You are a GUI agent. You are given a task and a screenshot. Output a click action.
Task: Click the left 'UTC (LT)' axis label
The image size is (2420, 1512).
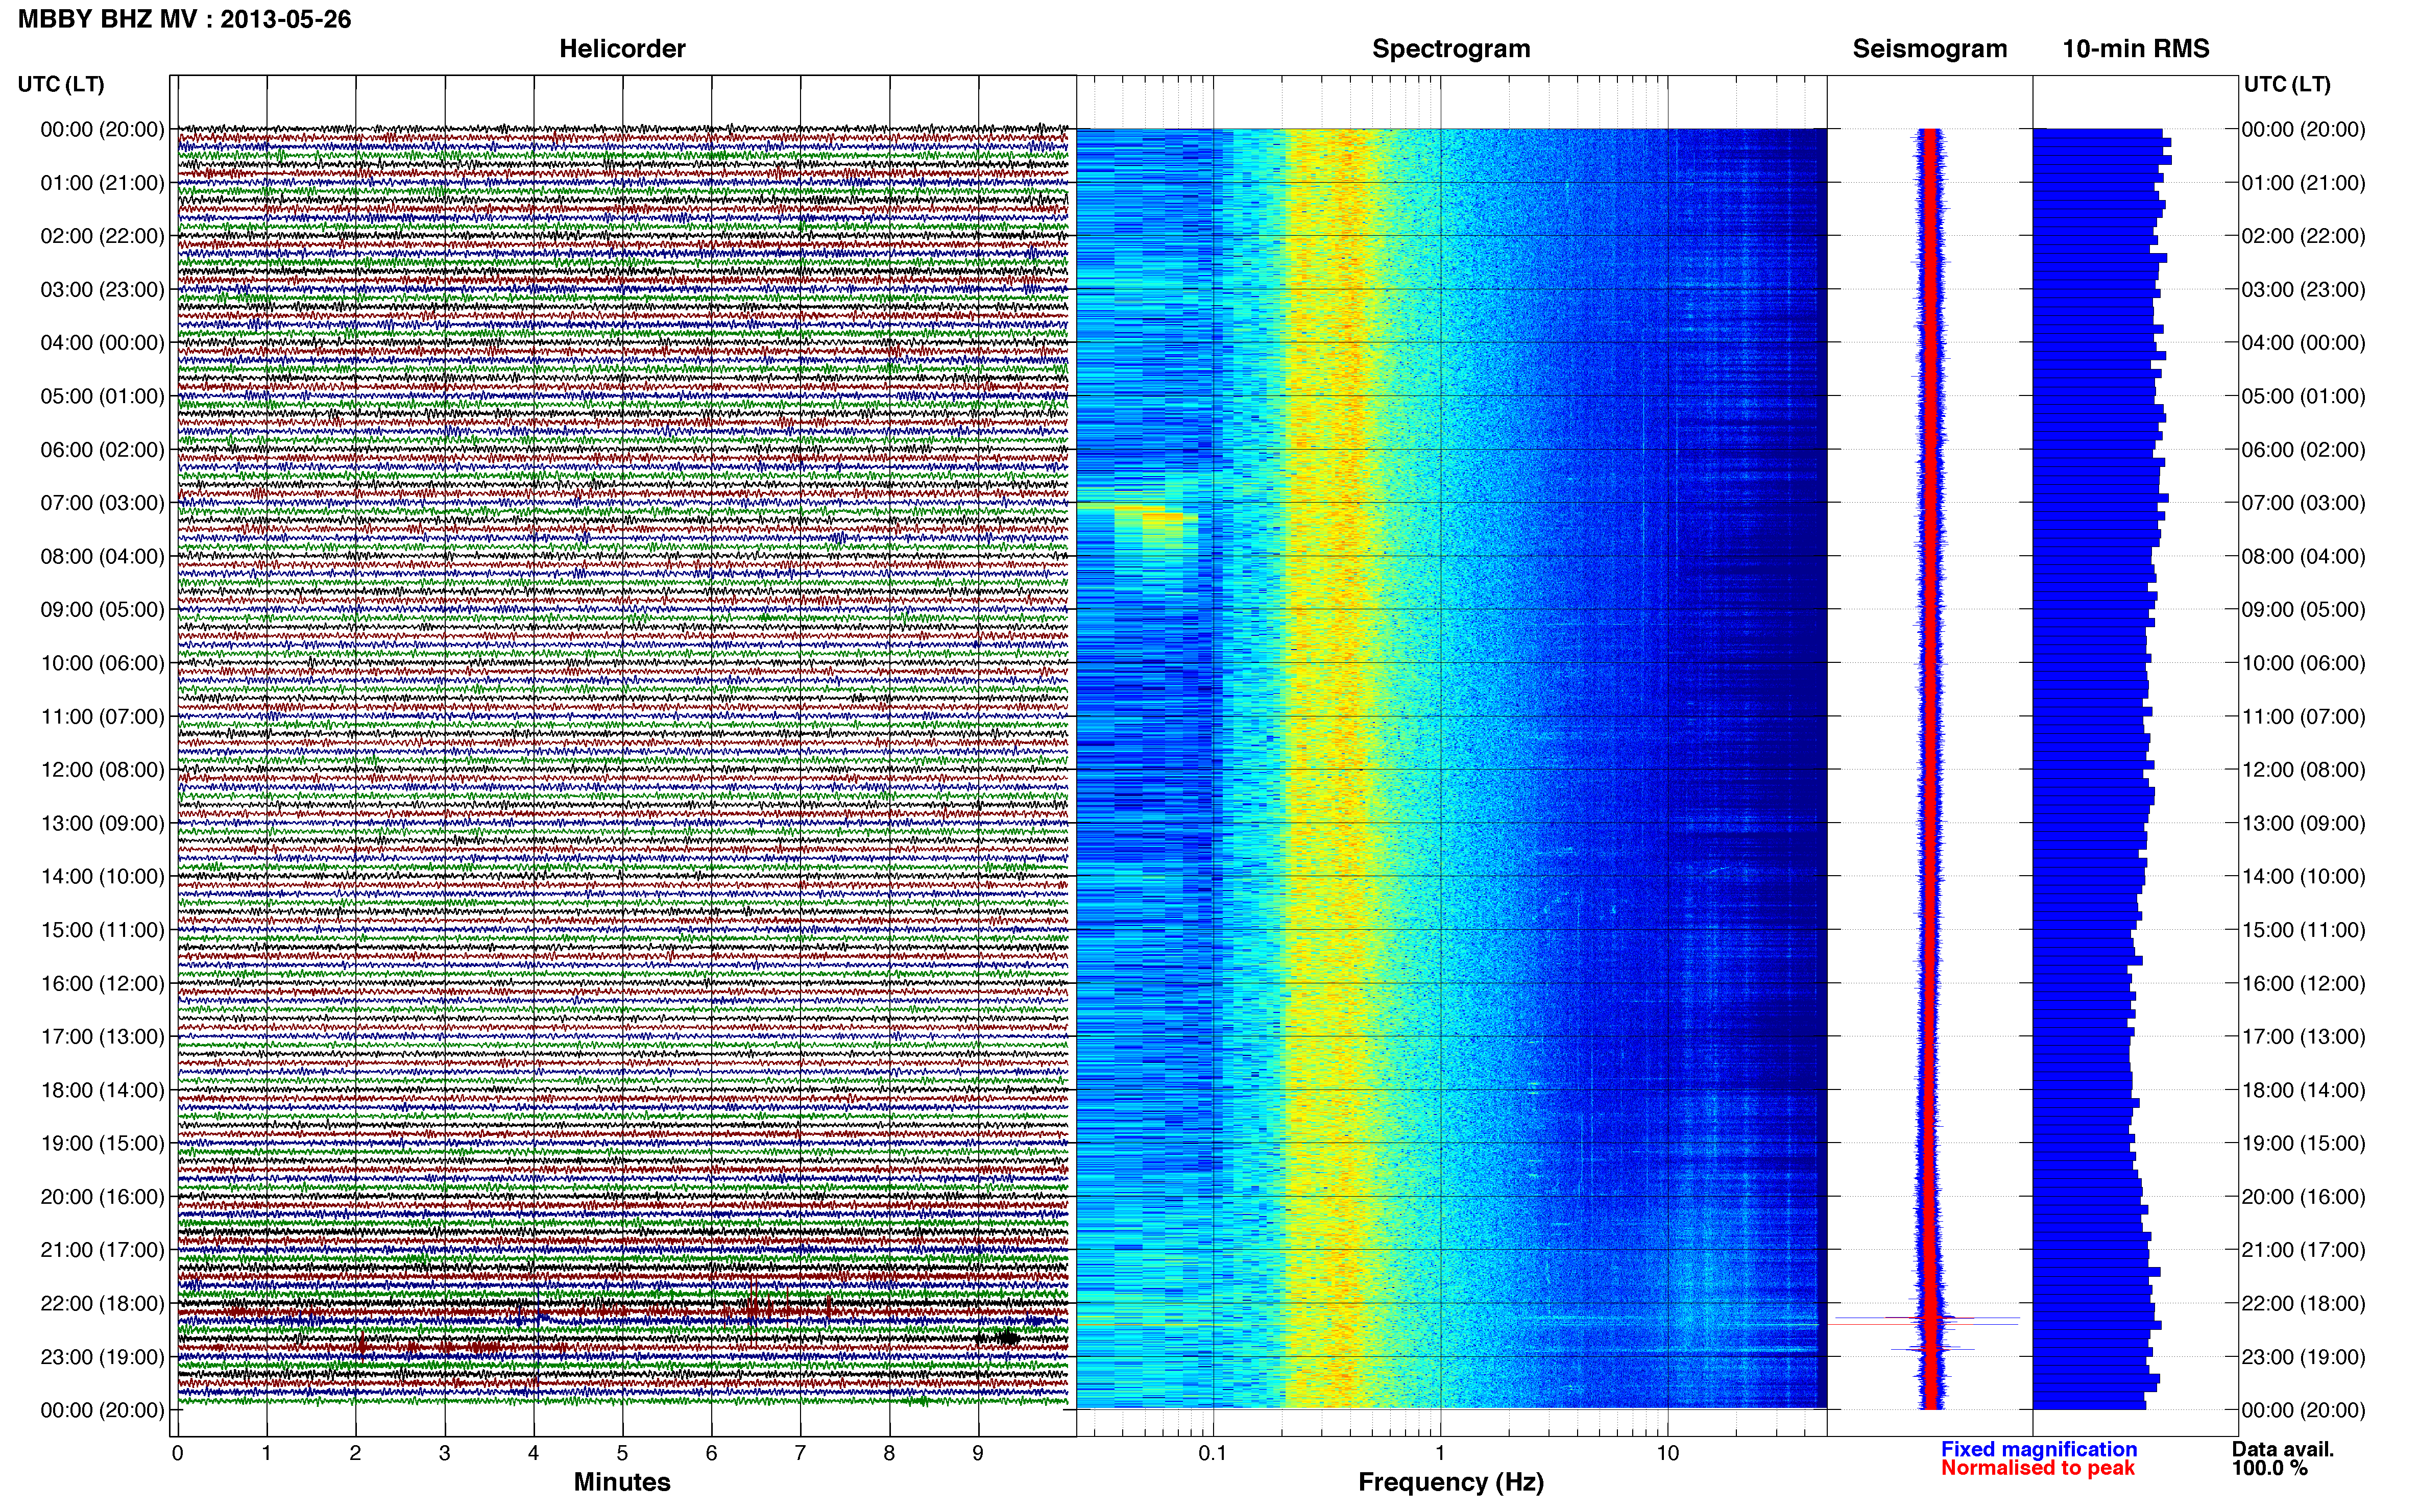pos(61,84)
